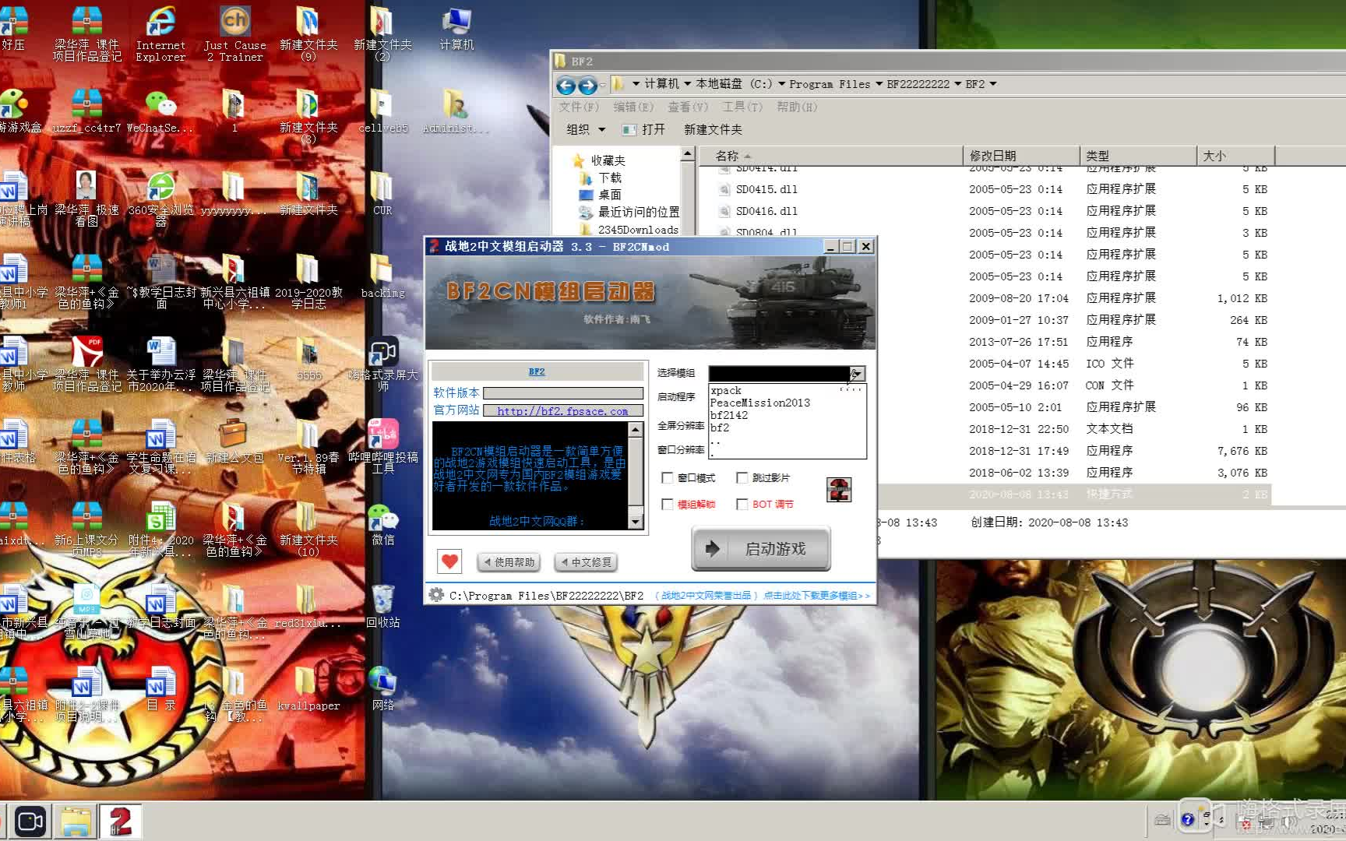Viewport: 1346px width, 841px height.
Task: Click the screen recorder taskbar icon
Action: [x=30, y=822]
